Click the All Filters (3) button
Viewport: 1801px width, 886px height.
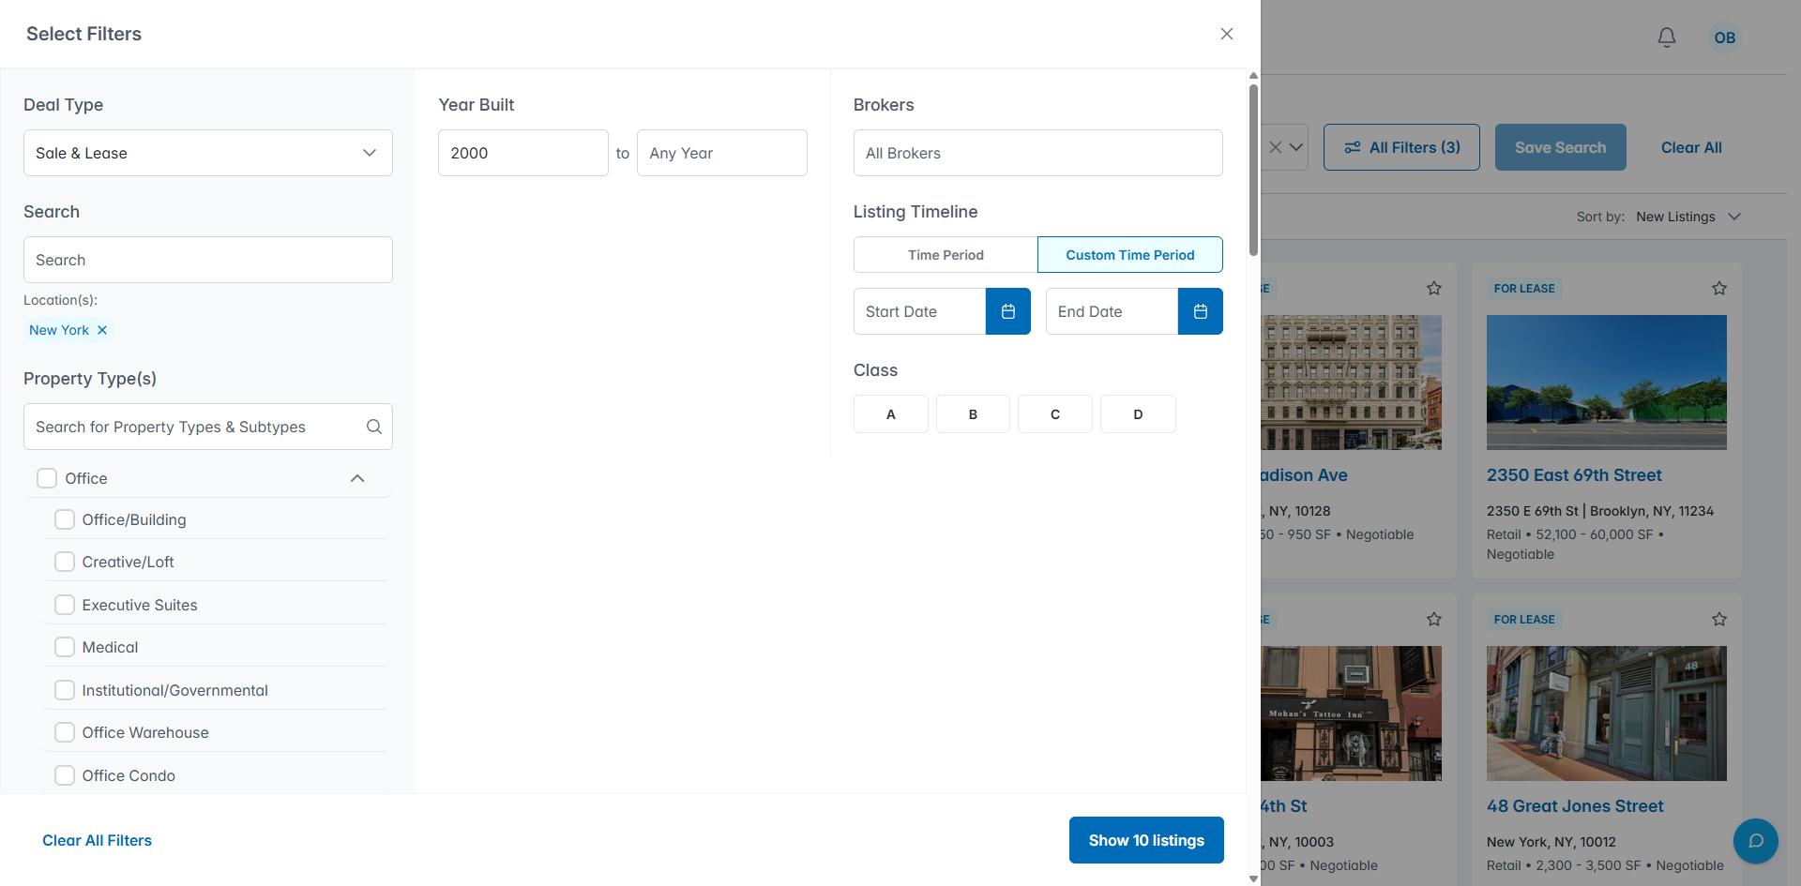tap(1401, 147)
